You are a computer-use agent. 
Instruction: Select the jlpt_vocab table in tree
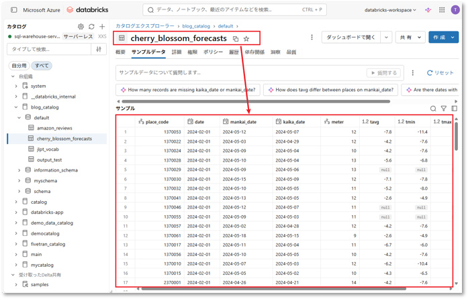(x=48, y=149)
